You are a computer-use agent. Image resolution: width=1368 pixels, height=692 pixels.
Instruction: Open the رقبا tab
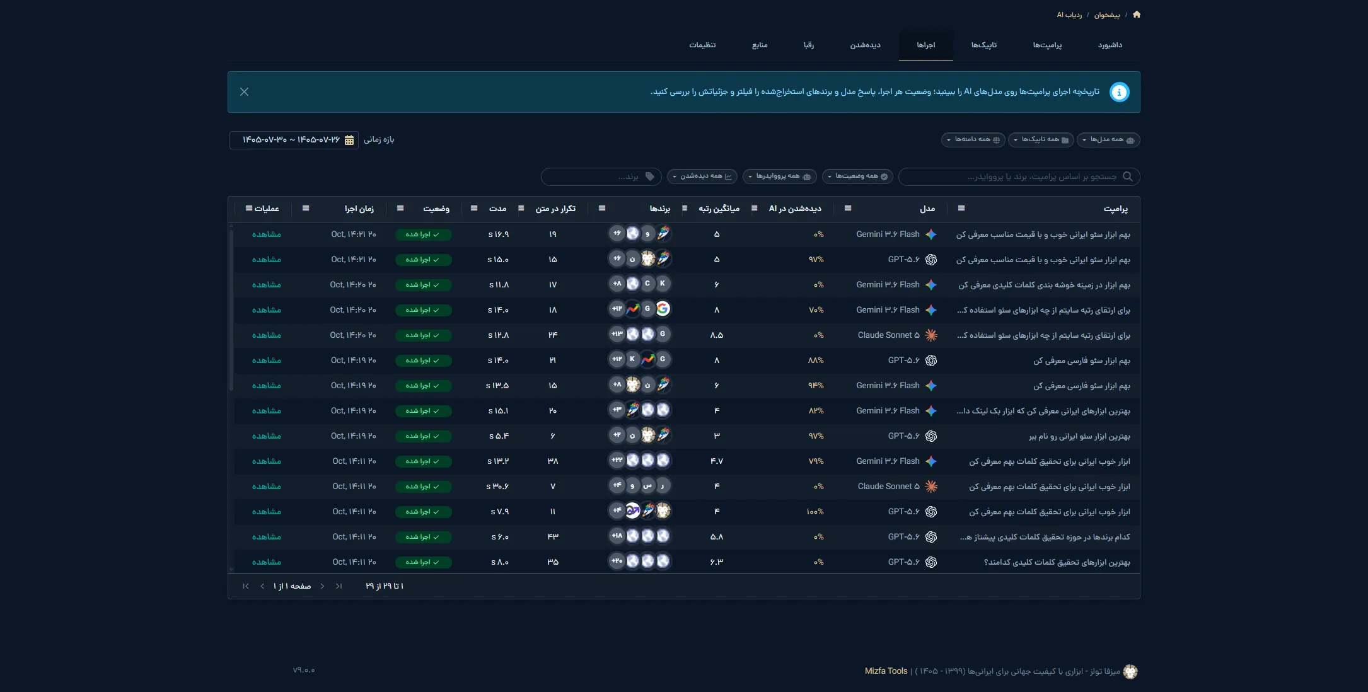coord(809,45)
